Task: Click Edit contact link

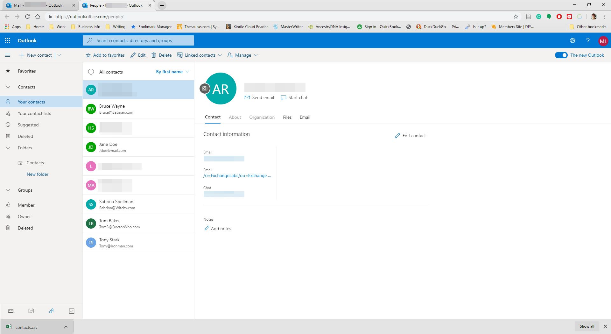Action: coord(410,136)
